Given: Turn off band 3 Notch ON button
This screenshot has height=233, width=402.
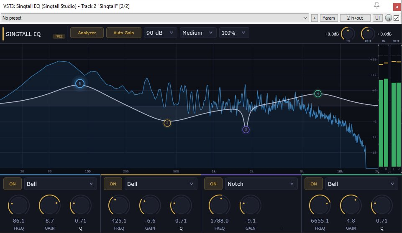Looking at the screenshot, I should pos(213,184).
